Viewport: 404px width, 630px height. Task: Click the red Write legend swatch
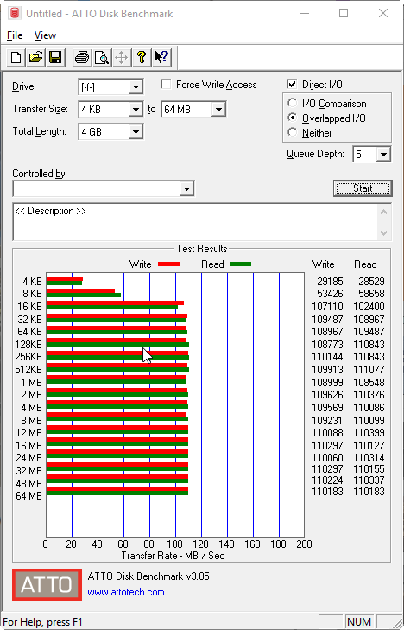tap(168, 264)
